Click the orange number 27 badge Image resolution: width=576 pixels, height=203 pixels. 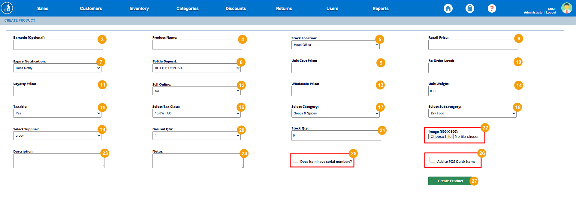474,181
